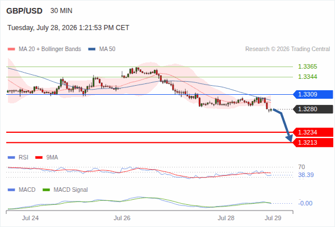
Task: Click the Jul 28 date axis marker
Action: 226,218
